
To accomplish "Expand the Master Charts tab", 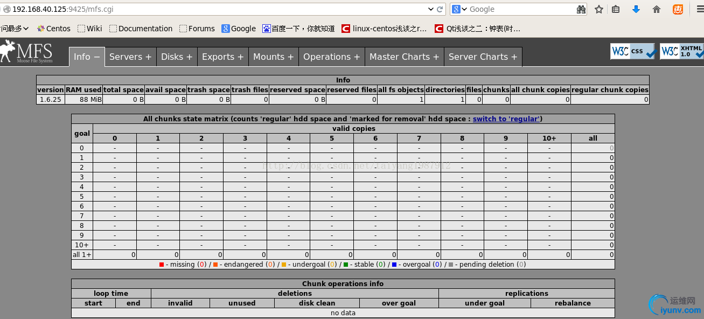I will click(x=405, y=57).
